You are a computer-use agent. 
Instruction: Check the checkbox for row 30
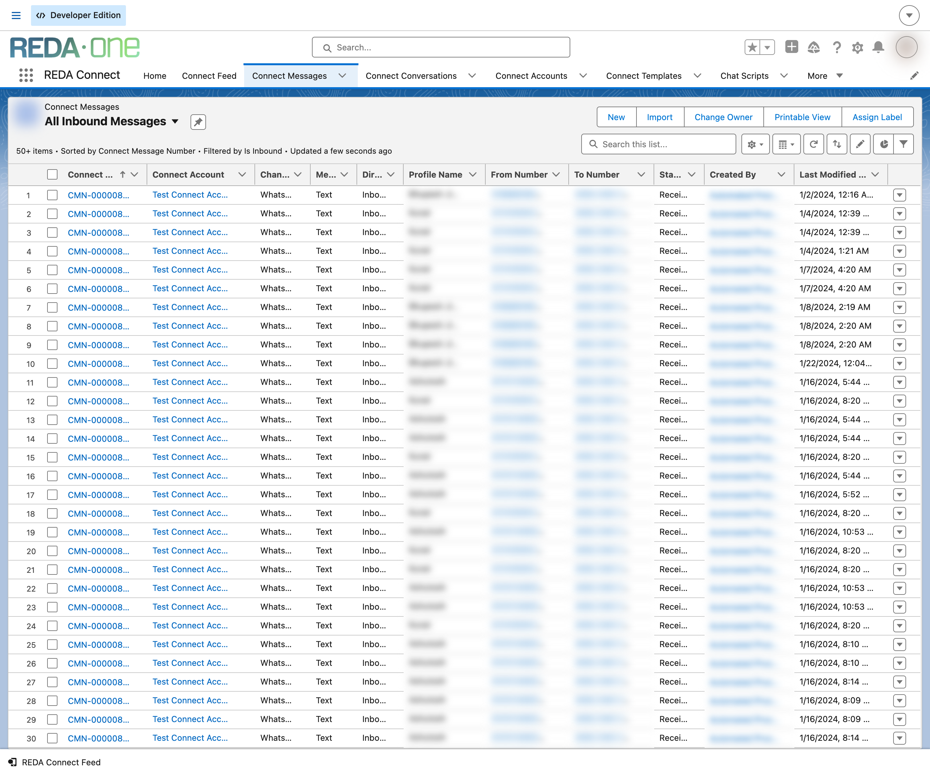[52, 738]
